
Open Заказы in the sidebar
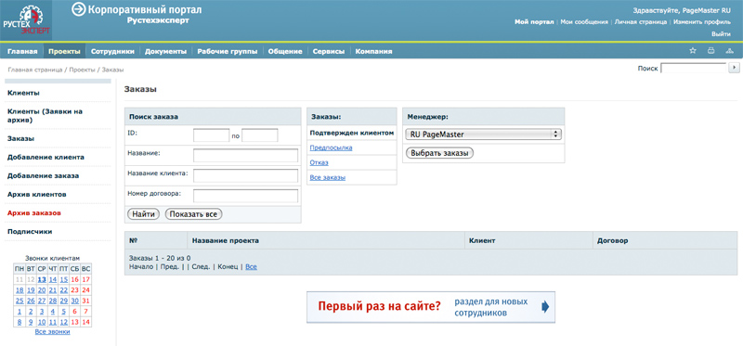20,139
